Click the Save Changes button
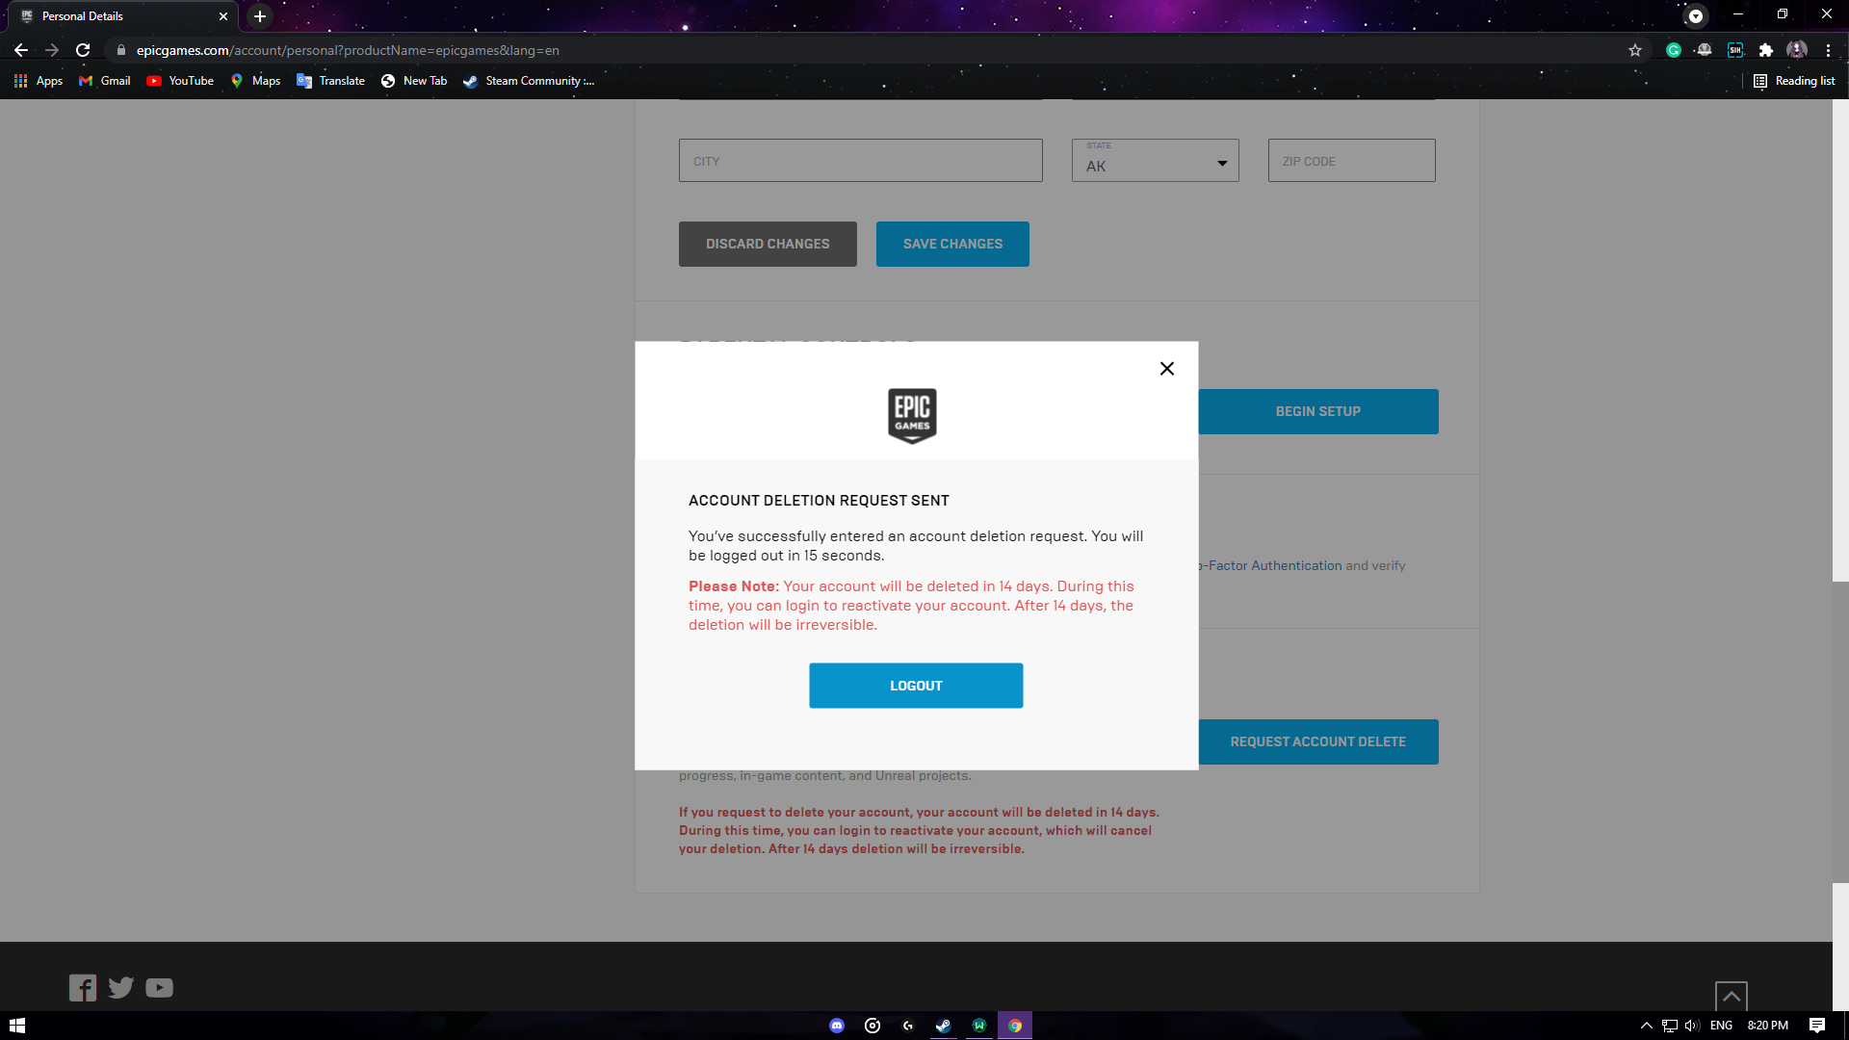 tap(951, 244)
